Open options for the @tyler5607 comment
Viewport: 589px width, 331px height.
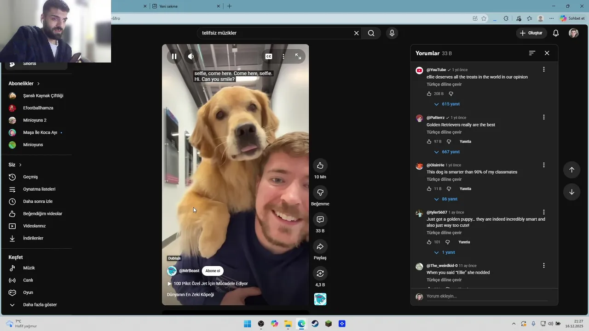click(543, 212)
